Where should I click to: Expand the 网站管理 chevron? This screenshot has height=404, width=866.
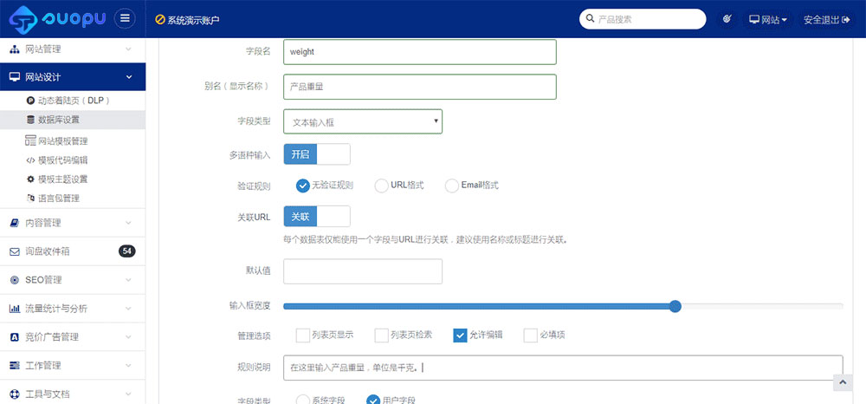[x=128, y=49]
